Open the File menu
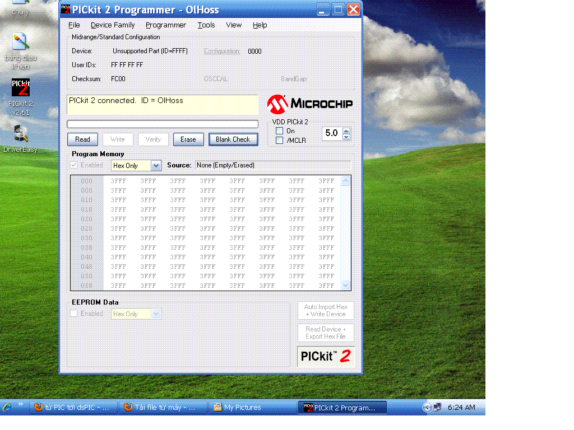 74,25
